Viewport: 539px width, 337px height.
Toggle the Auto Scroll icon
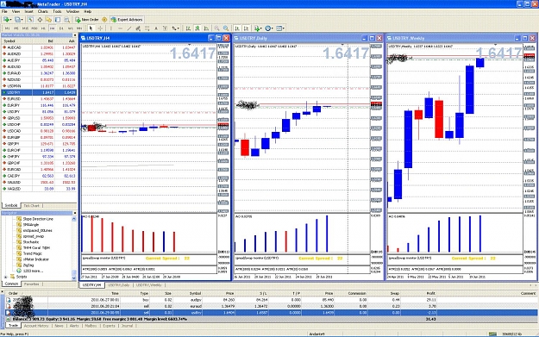237,28
